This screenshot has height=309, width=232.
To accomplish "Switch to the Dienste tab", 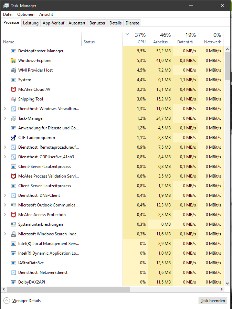I will coord(133,23).
